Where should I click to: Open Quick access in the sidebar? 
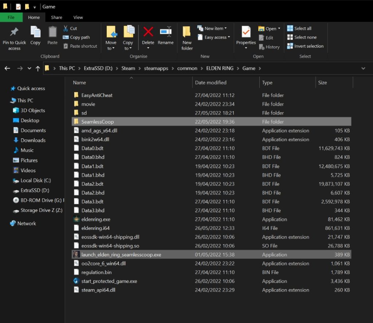pos(28,88)
